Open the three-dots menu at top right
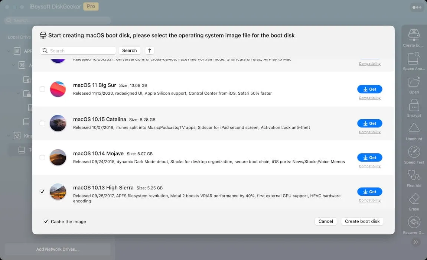This screenshot has width=427, height=260. tap(417, 7)
